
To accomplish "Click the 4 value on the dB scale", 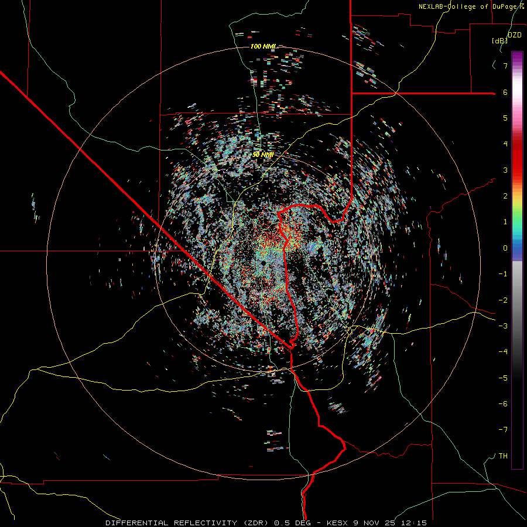I will tap(505, 144).
